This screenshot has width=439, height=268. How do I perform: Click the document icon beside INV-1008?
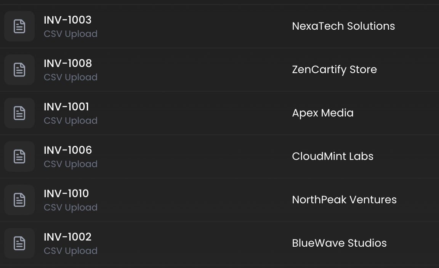click(19, 70)
